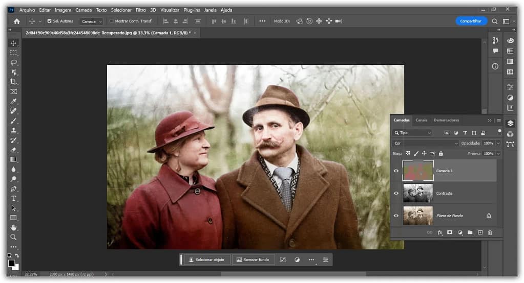
Task: Select the Rectangle shape tool
Action: pyautogui.click(x=13, y=218)
